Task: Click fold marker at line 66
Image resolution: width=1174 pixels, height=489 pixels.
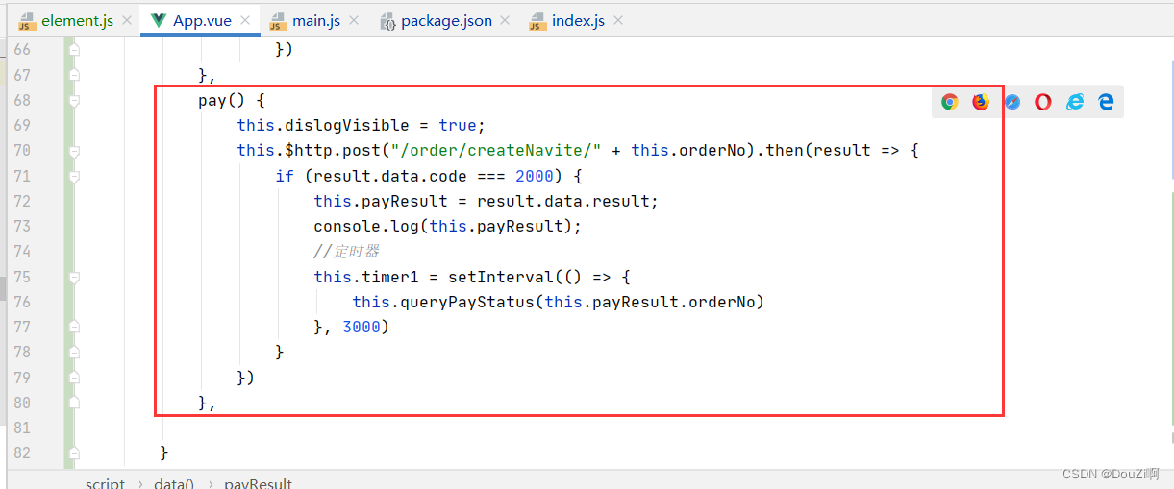Action: pos(74,49)
